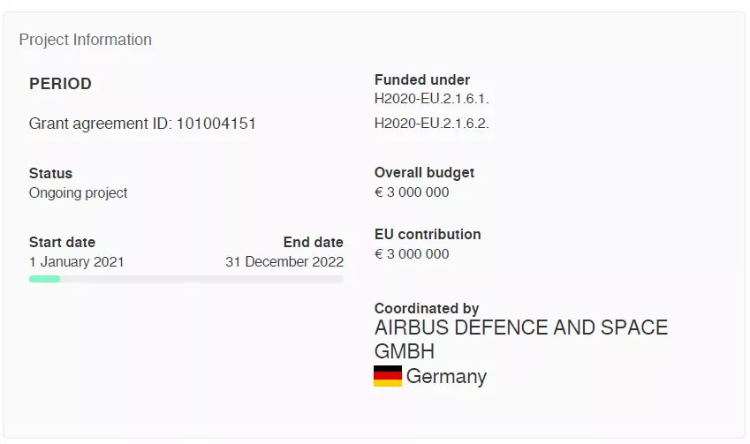Screen dimensions: 750x444
Task: Click the Ongoing project status text
Action: (78, 193)
